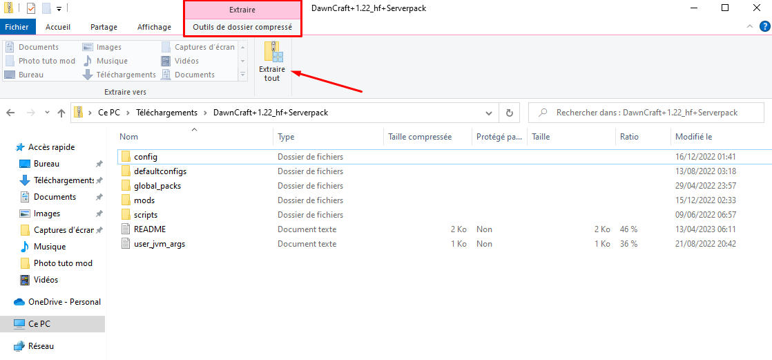Screen dimensions: 772x360
Task: Choose Images as extraction destination
Action: [x=102, y=47]
